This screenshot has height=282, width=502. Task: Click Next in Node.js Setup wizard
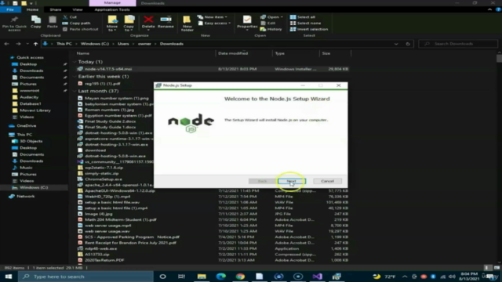click(x=292, y=181)
